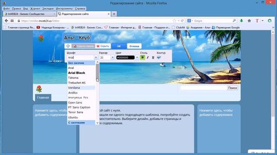The image size is (277, 155).
Task: Click the URL address bar
Action: (96, 21)
